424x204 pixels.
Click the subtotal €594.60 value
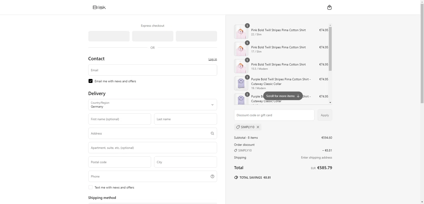(x=327, y=138)
